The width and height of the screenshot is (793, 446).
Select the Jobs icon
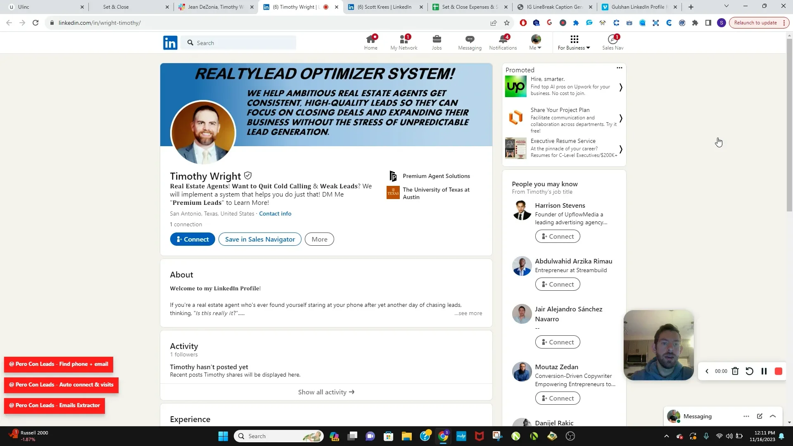pos(437,41)
